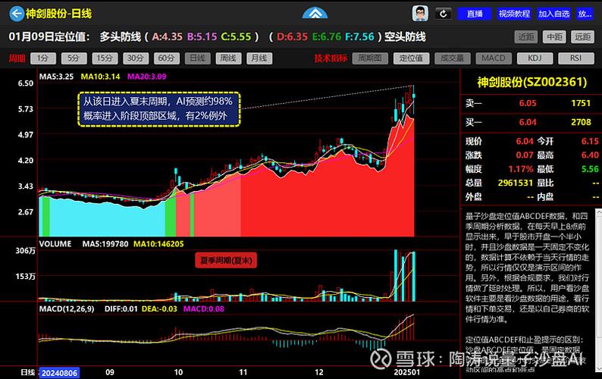602x379 pixels.
Task: Click the 买一 price 6.04
Action: pyautogui.click(x=528, y=122)
